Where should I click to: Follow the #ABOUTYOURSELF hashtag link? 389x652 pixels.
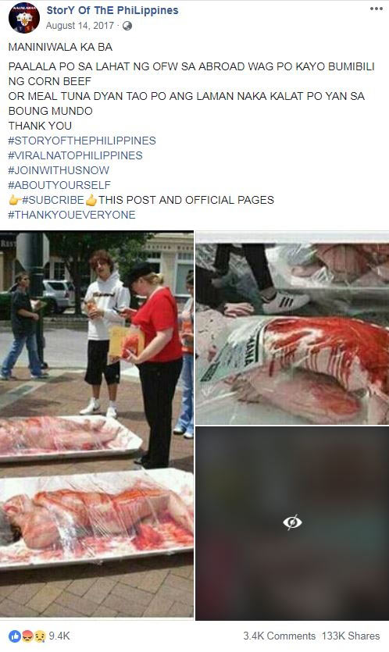tap(59, 185)
